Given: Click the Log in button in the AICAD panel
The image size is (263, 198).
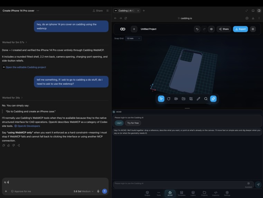Looking at the screenshot, I should (x=119, y=123).
